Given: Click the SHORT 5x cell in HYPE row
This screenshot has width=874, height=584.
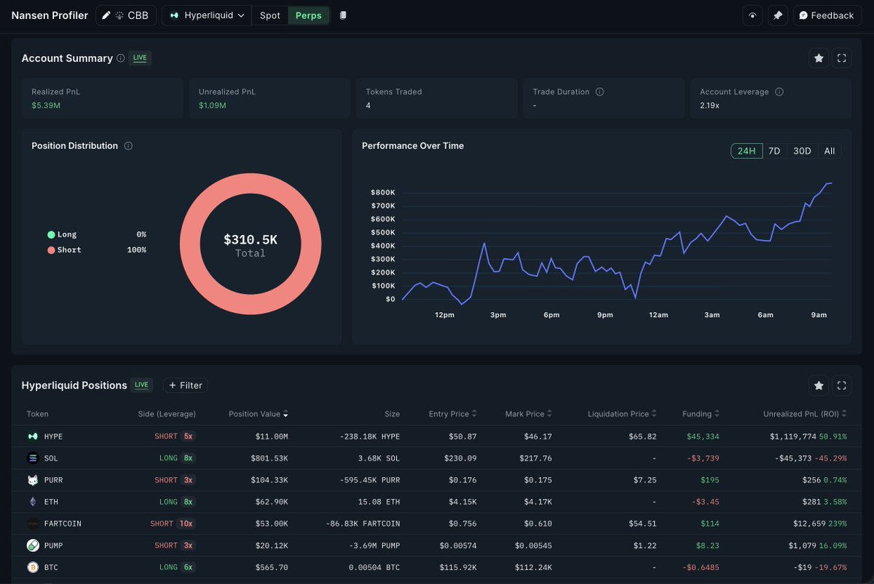Looking at the screenshot, I should (x=175, y=436).
